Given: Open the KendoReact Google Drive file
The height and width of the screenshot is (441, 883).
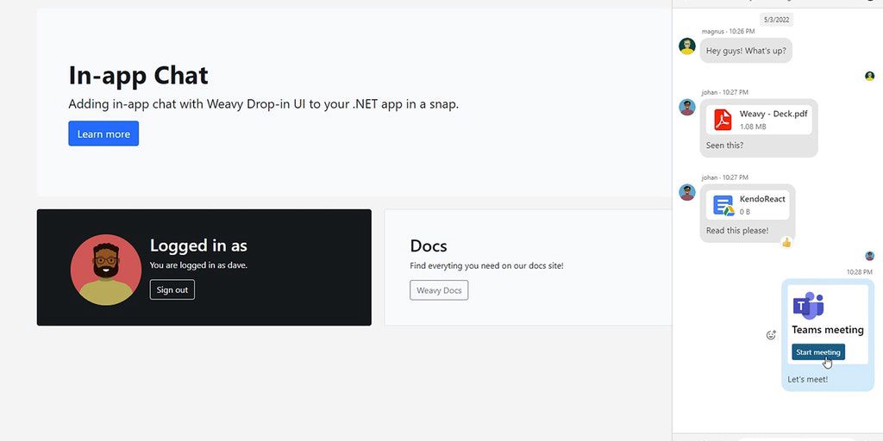Looking at the screenshot, I should (x=748, y=205).
